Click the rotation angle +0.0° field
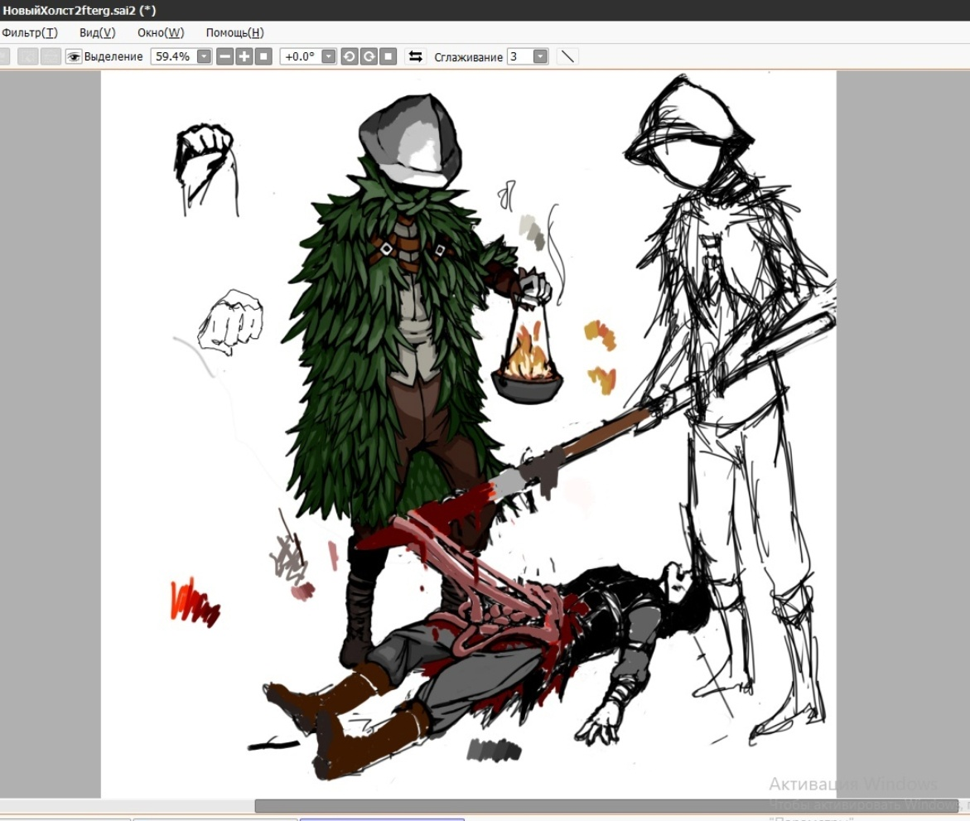 300,56
